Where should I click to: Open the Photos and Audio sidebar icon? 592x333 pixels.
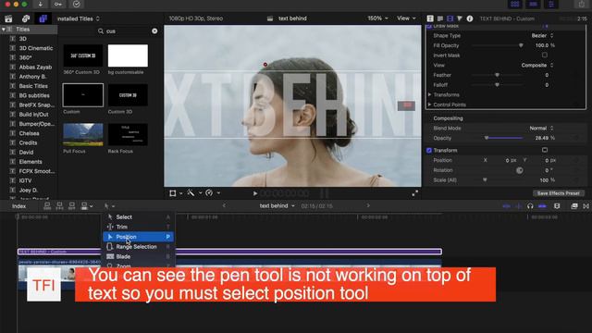click(26, 18)
